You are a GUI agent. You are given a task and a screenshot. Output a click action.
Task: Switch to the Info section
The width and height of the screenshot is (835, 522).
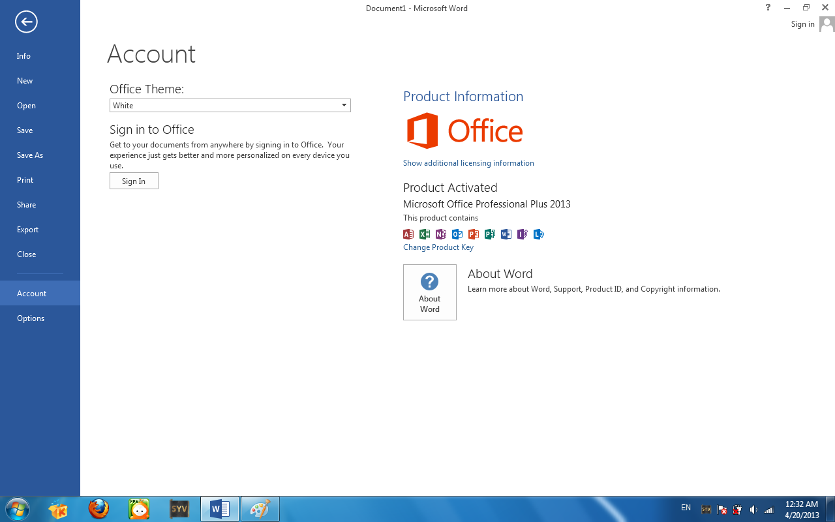click(23, 56)
